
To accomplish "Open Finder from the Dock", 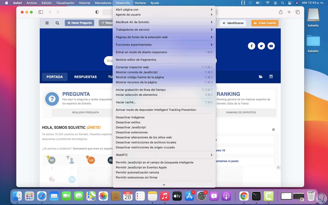I will click(17, 196).
